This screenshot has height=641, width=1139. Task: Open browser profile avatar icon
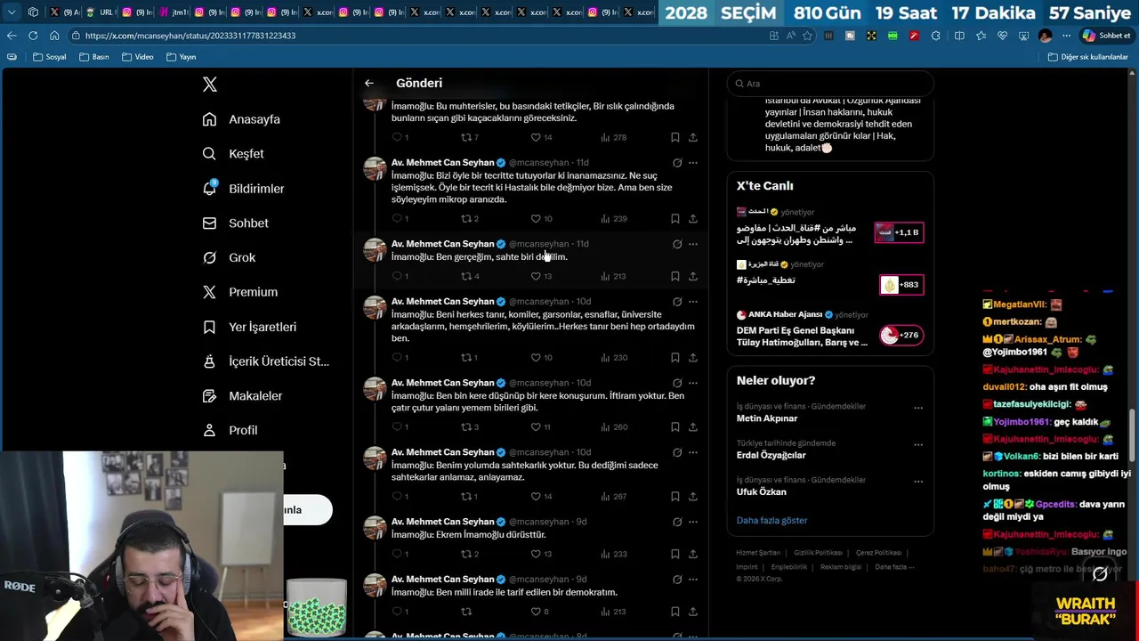[1045, 36]
